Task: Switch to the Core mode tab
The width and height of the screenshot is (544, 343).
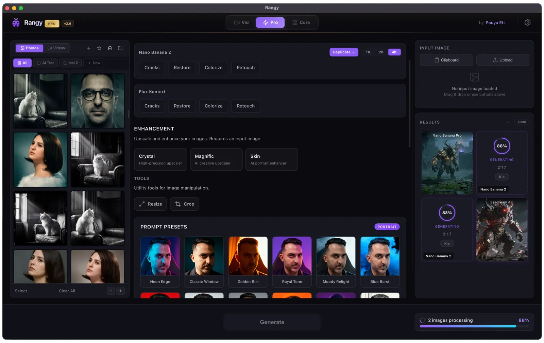Action: tap(301, 22)
